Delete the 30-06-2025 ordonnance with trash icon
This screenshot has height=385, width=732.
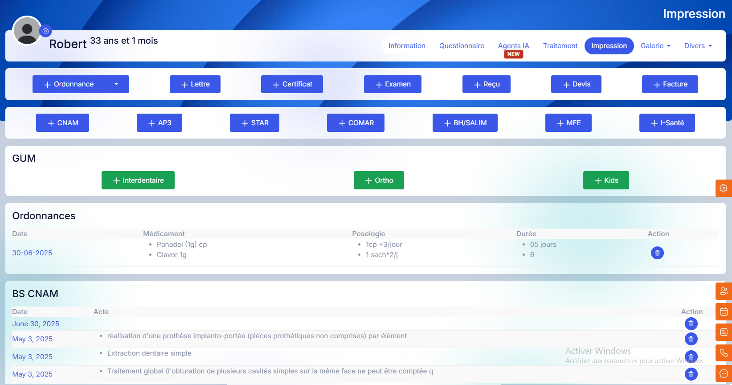click(x=657, y=253)
